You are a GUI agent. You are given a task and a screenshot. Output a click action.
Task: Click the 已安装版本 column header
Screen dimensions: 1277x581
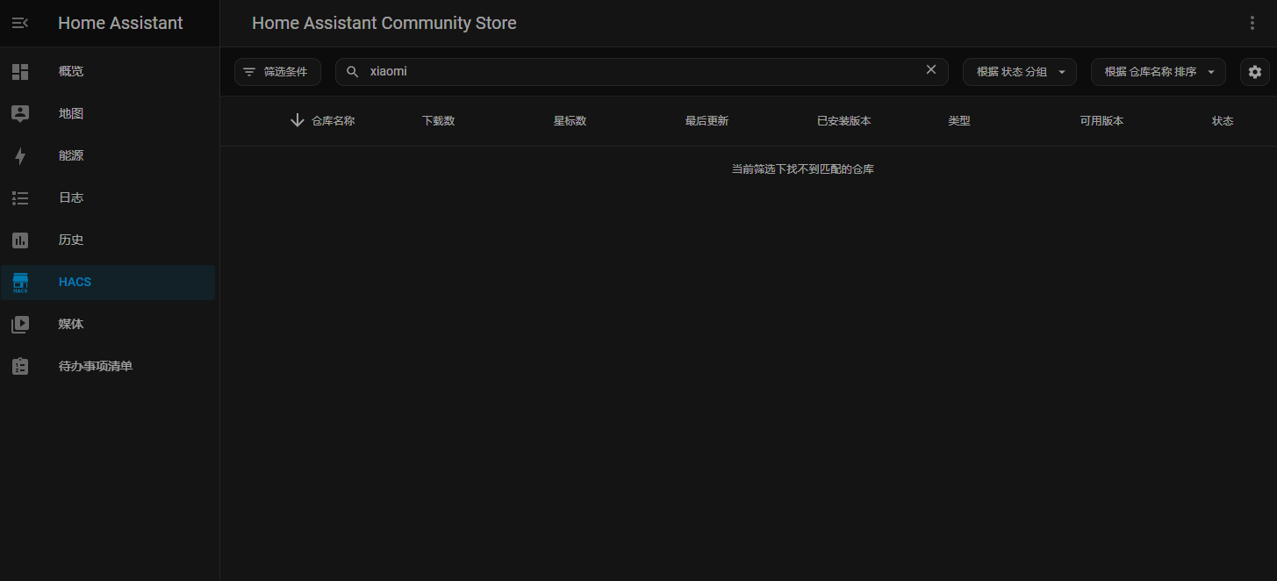(844, 121)
